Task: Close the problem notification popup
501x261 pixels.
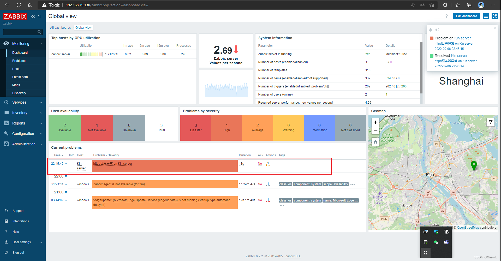Action: (495, 28)
